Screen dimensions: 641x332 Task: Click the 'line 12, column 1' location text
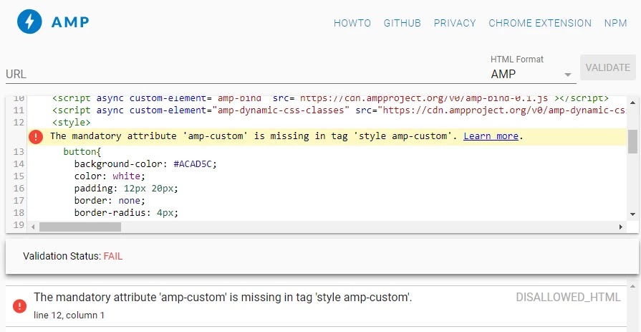tap(69, 316)
